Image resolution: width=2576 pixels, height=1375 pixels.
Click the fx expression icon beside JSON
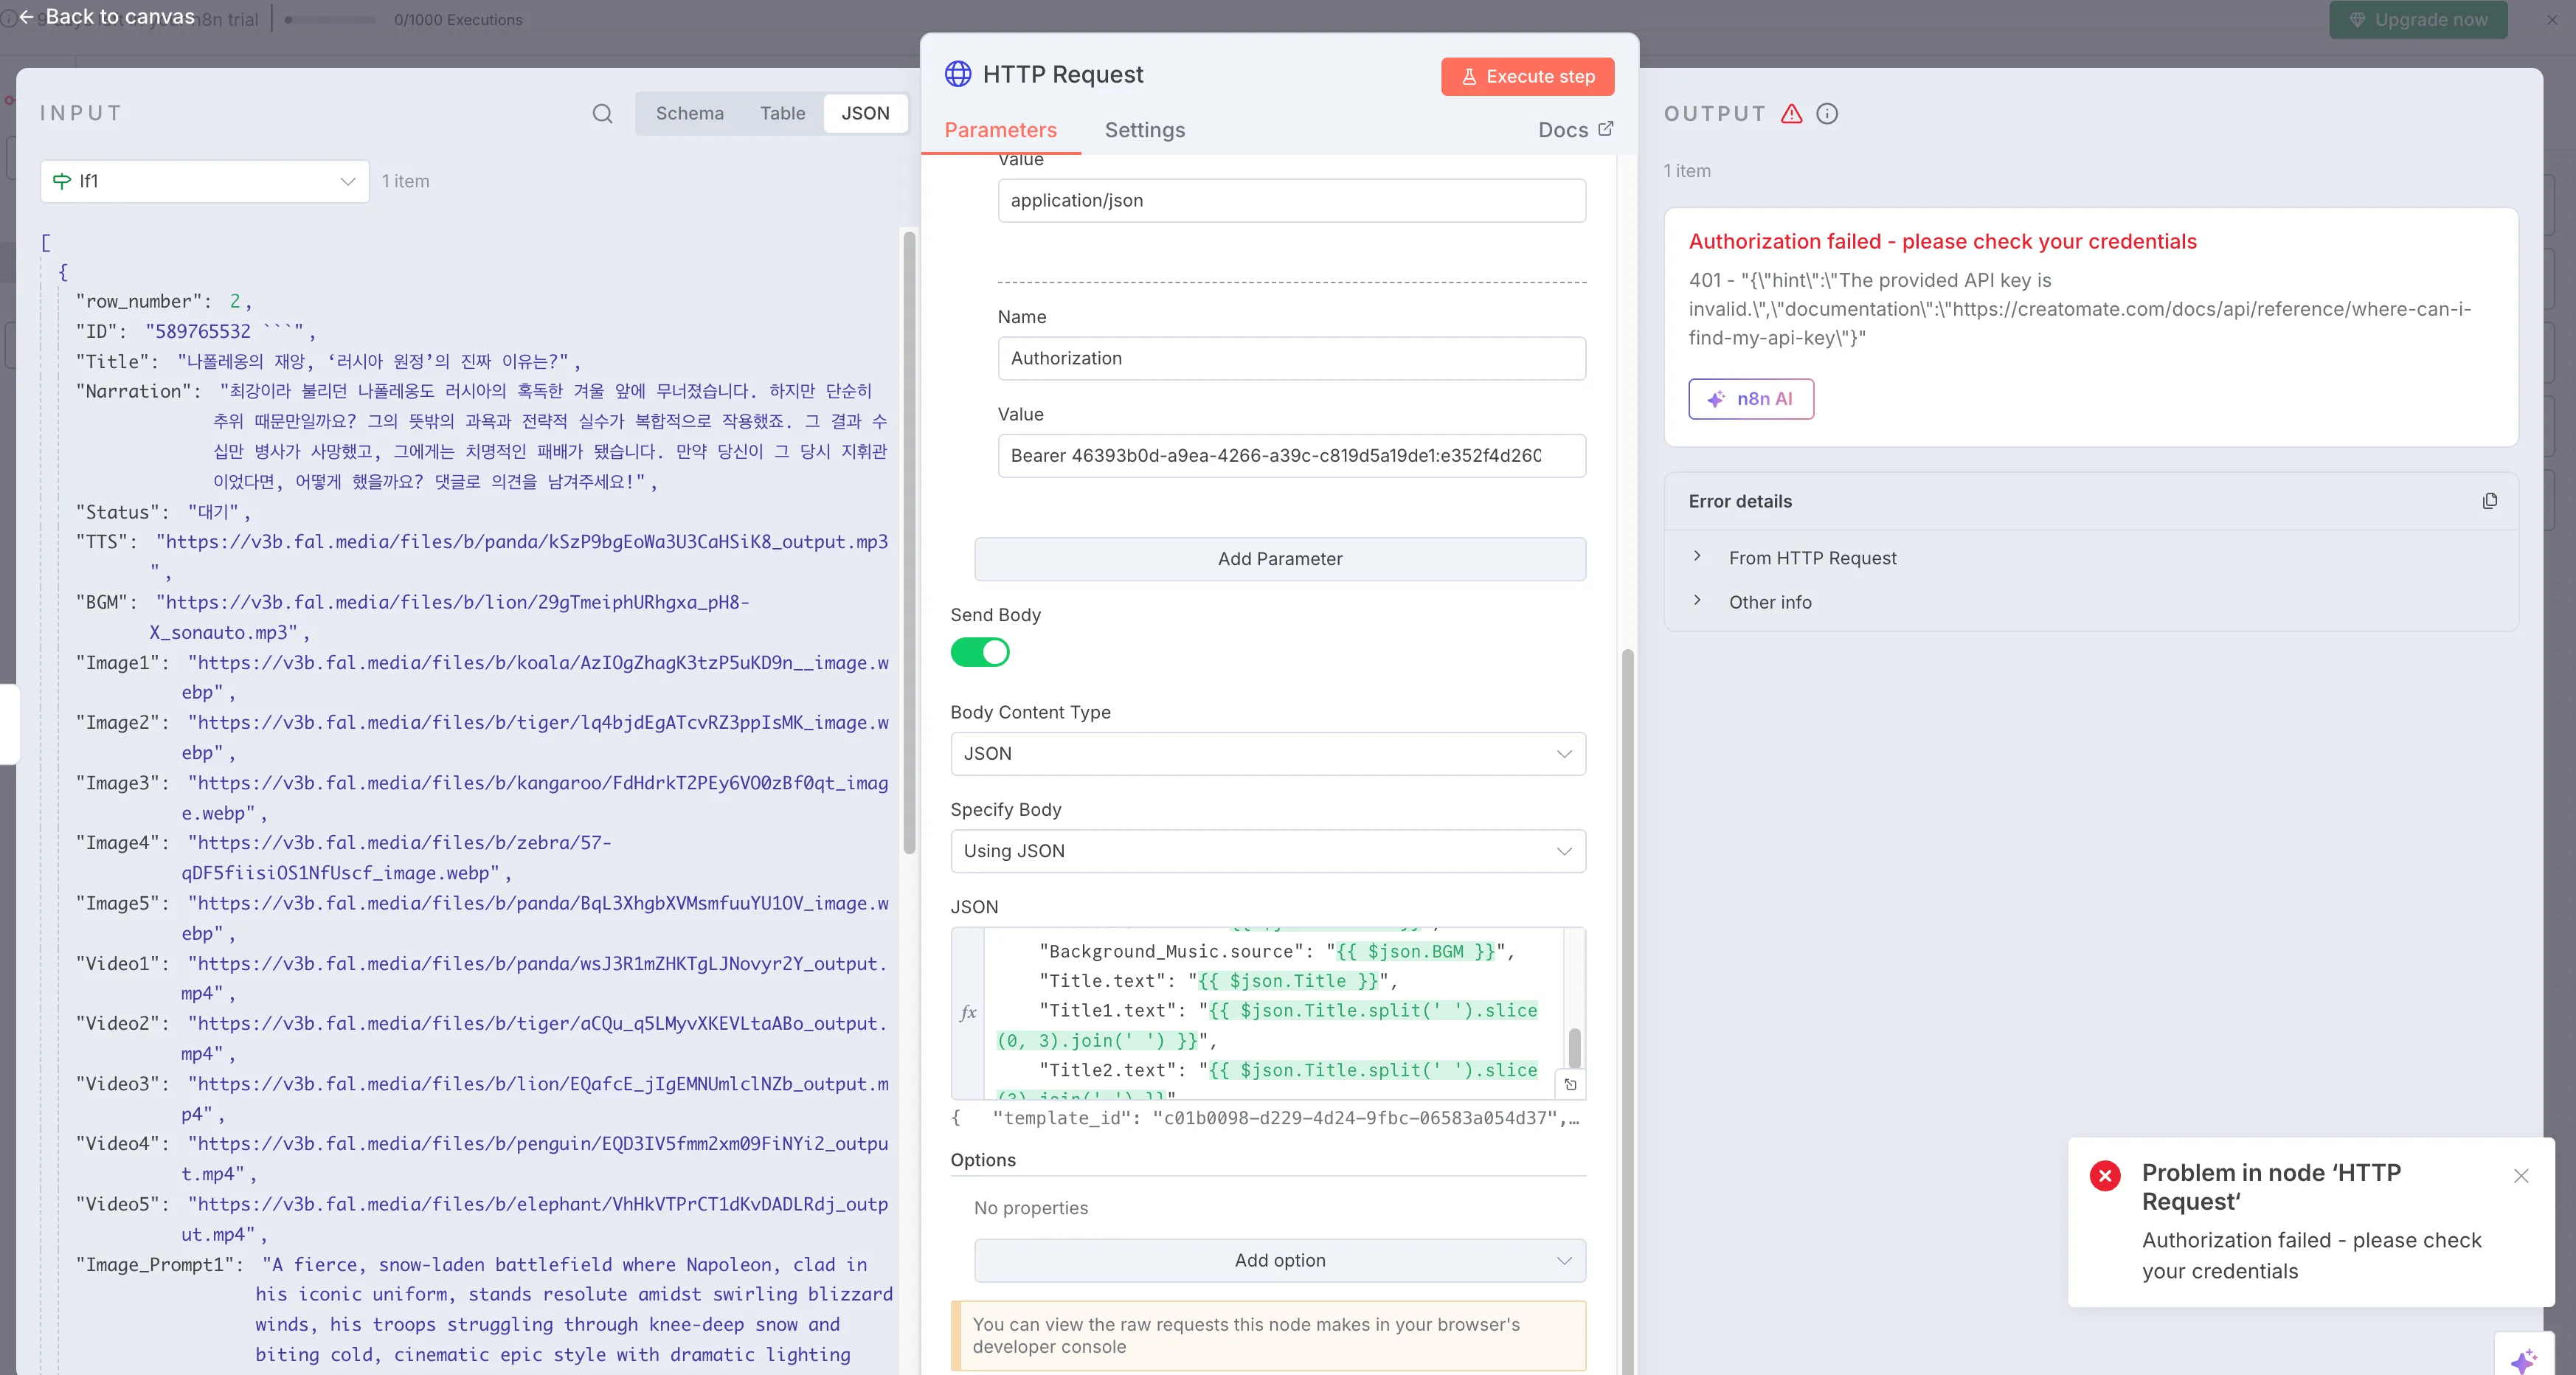point(967,1013)
